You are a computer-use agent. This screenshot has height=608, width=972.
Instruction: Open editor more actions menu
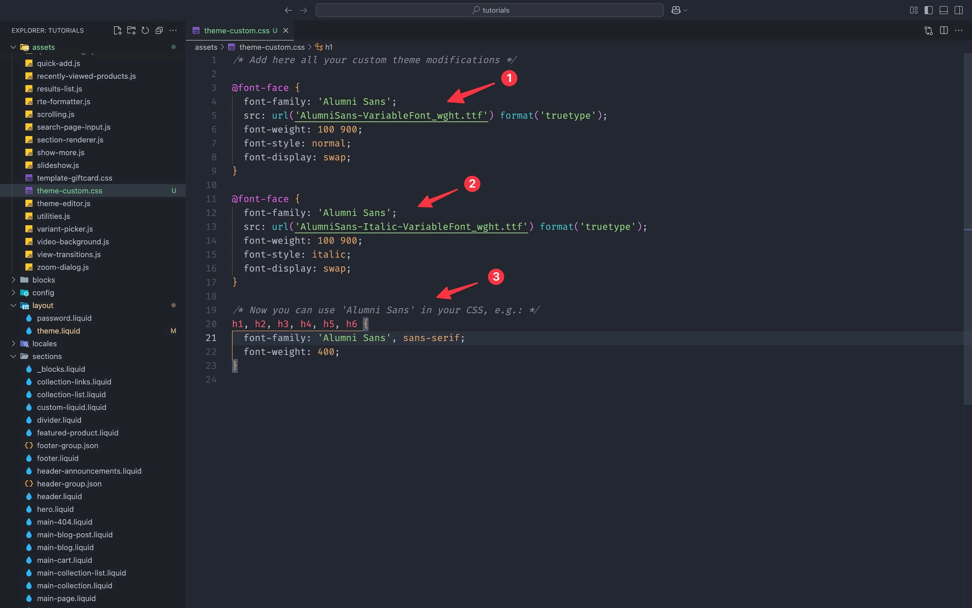tap(959, 30)
